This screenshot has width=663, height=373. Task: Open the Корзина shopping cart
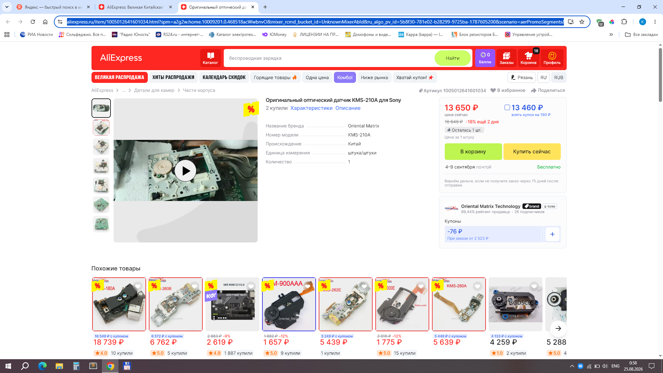528,58
